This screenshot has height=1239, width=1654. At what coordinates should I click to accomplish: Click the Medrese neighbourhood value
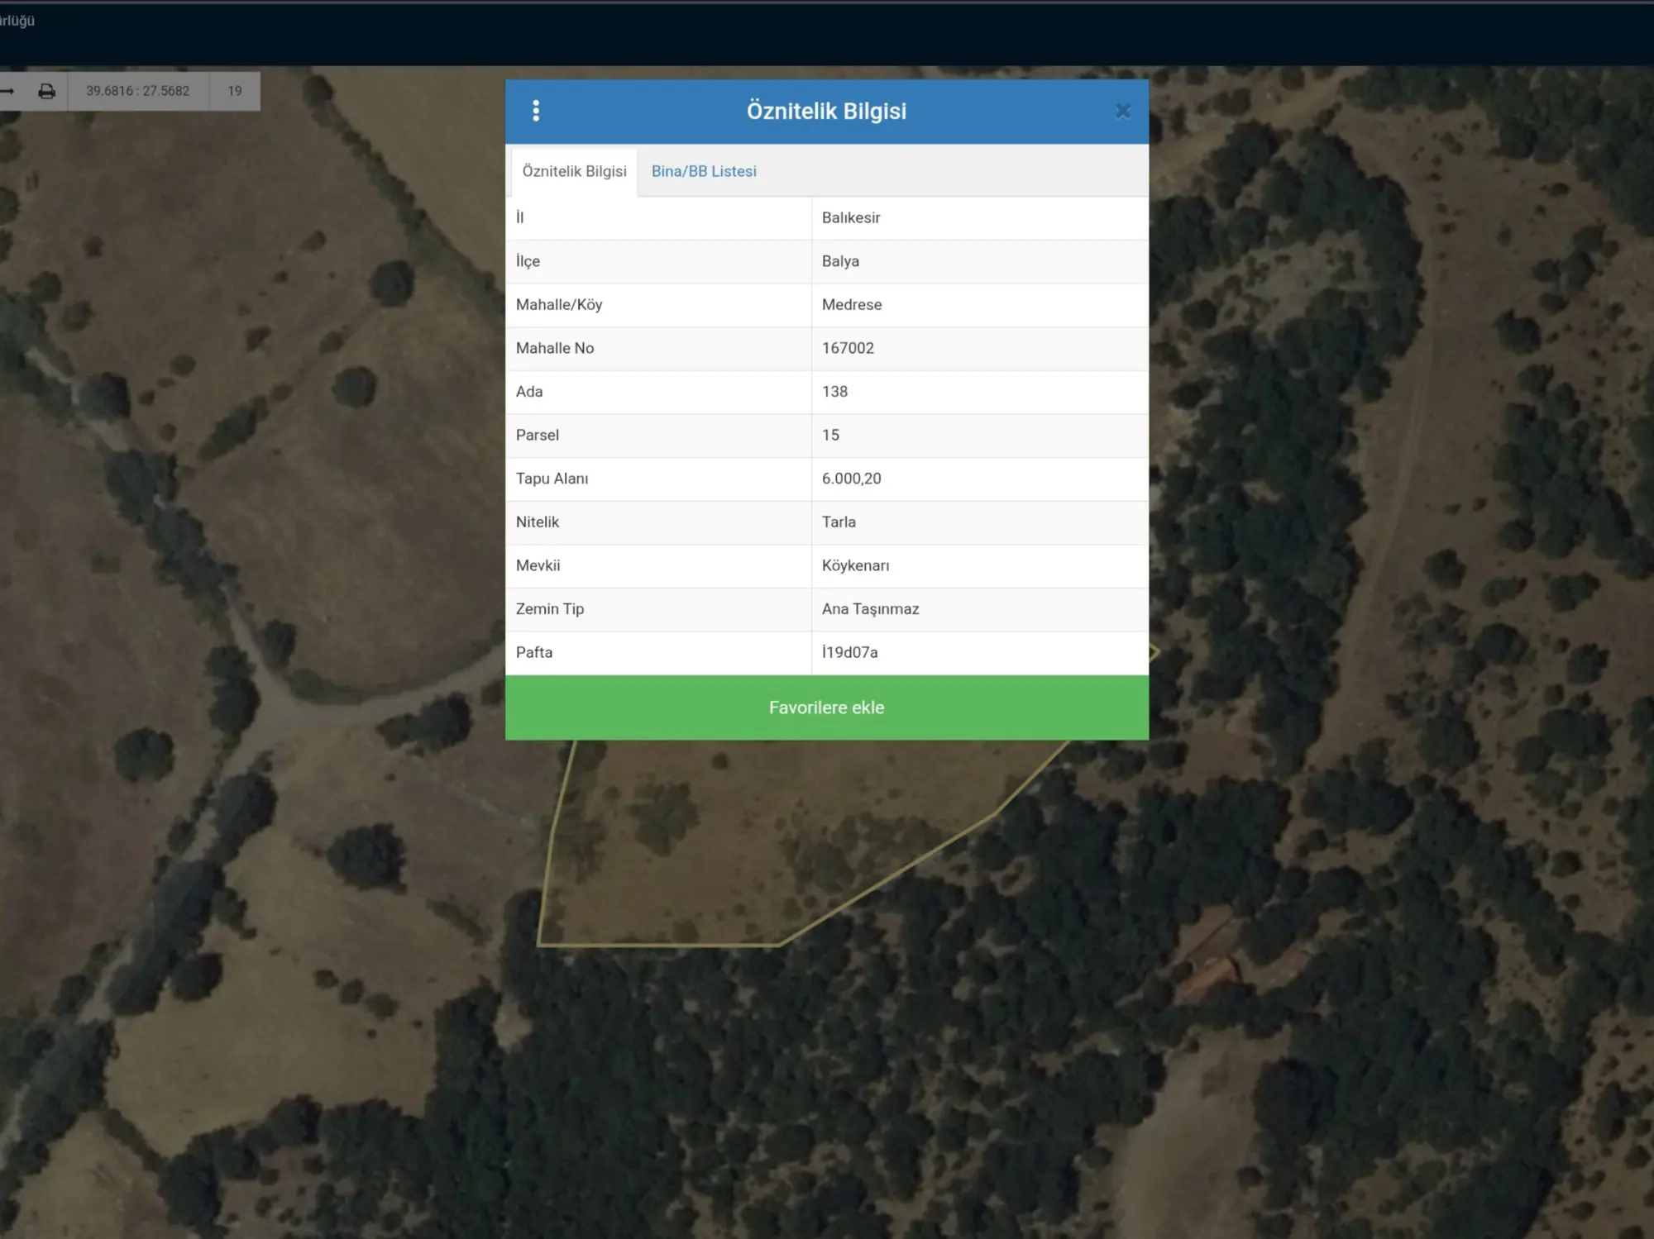click(x=852, y=304)
